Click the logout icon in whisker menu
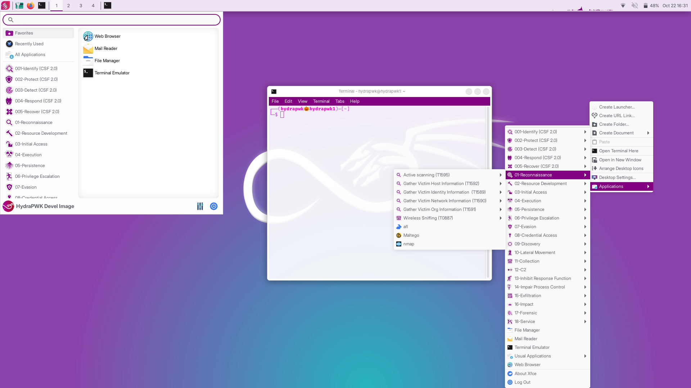 pos(214,206)
